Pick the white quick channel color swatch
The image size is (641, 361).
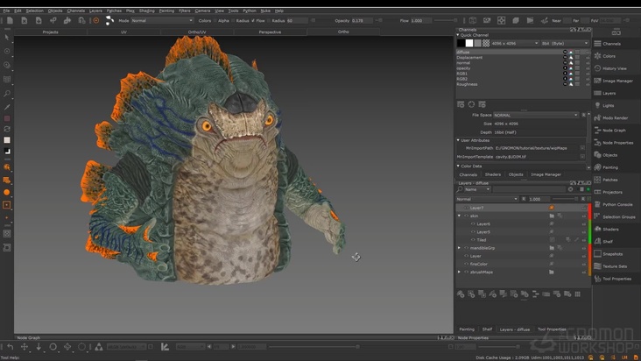pos(469,43)
